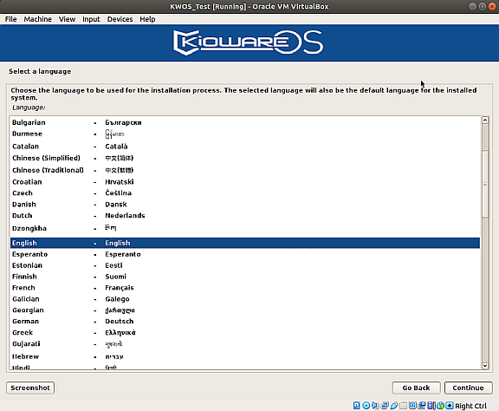Click the optical disk indicator icon
Screen dimensions: 499x411
366,405
